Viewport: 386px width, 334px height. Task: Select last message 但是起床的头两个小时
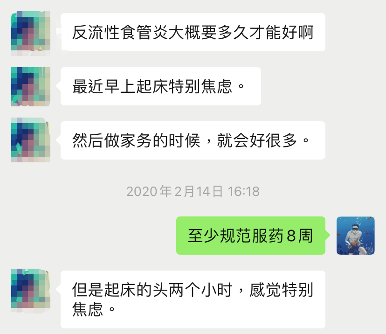(x=193, y=299)
